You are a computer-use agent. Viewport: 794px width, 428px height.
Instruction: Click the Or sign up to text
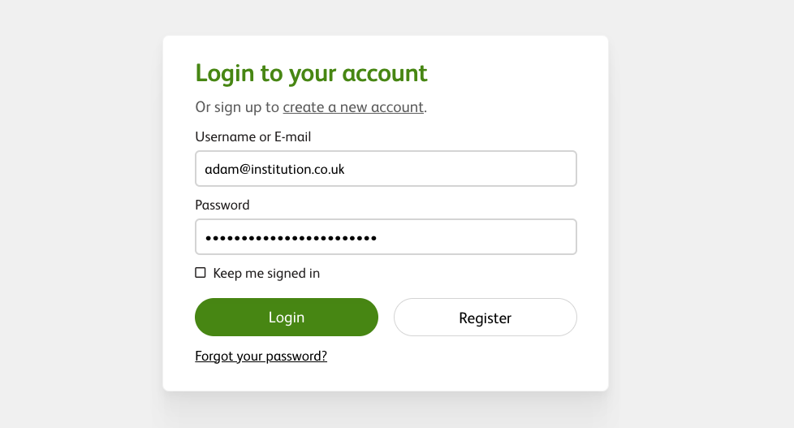coord(237,107)
